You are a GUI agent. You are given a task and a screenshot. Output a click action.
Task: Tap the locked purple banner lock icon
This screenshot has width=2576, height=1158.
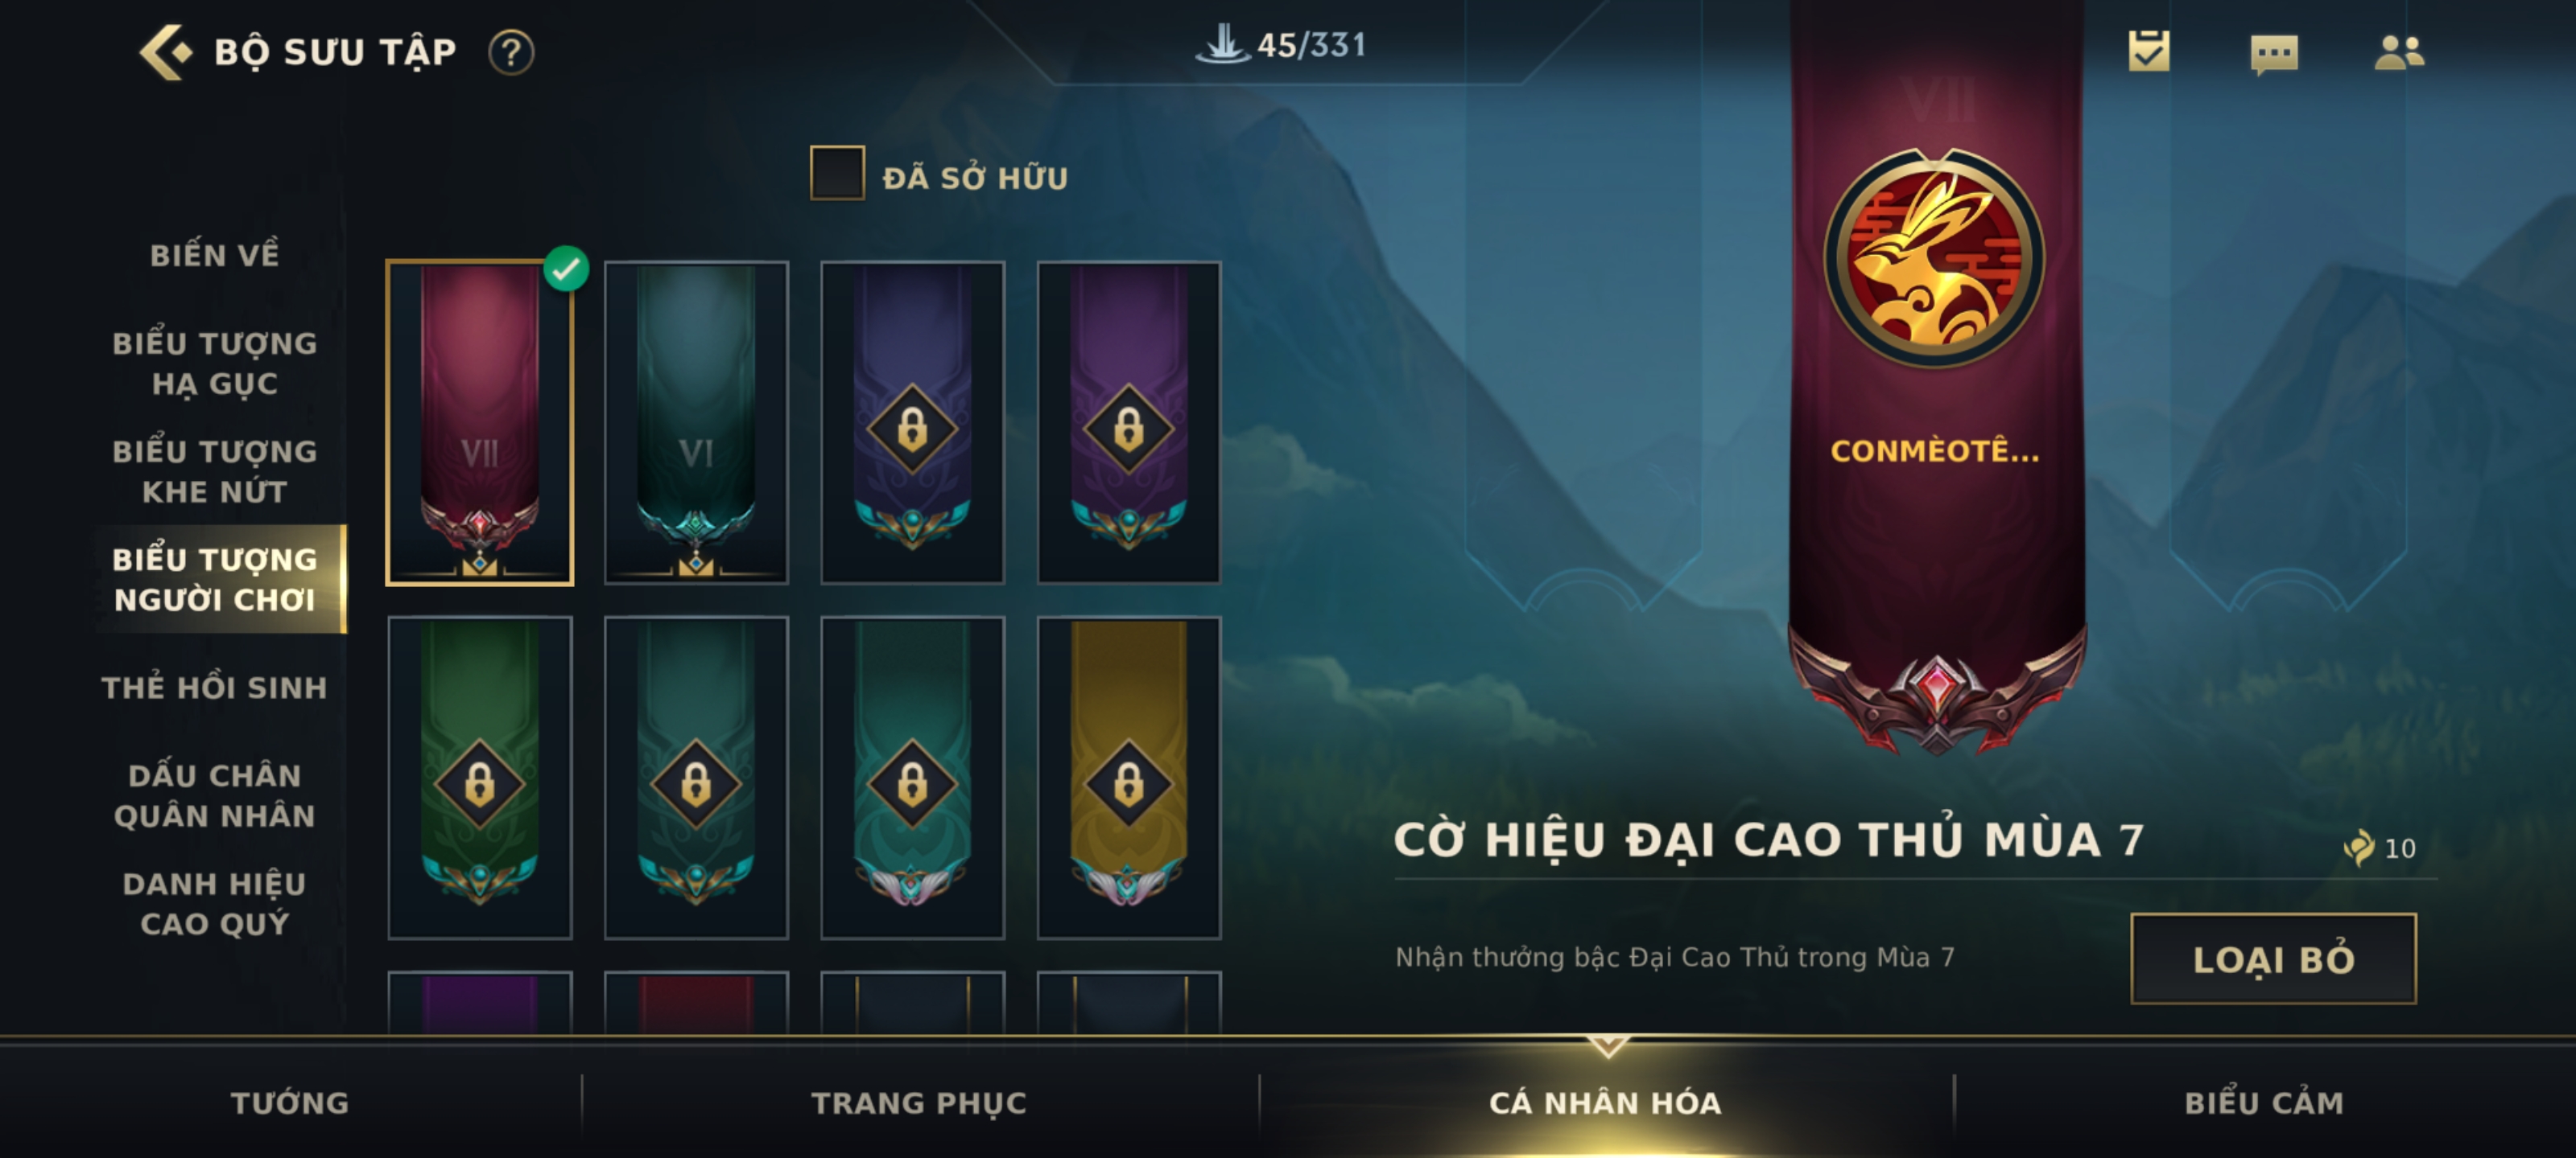coord(1129,429)
